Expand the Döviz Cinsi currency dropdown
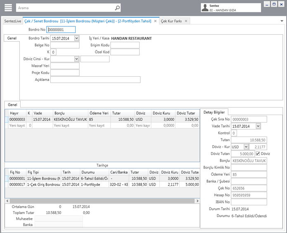This screenshot has width=287, height=233. click(77, 59)
